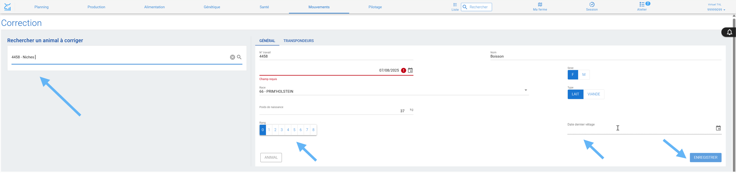
Task: Click the animal search magnifier icon
Action: (239, 57)
